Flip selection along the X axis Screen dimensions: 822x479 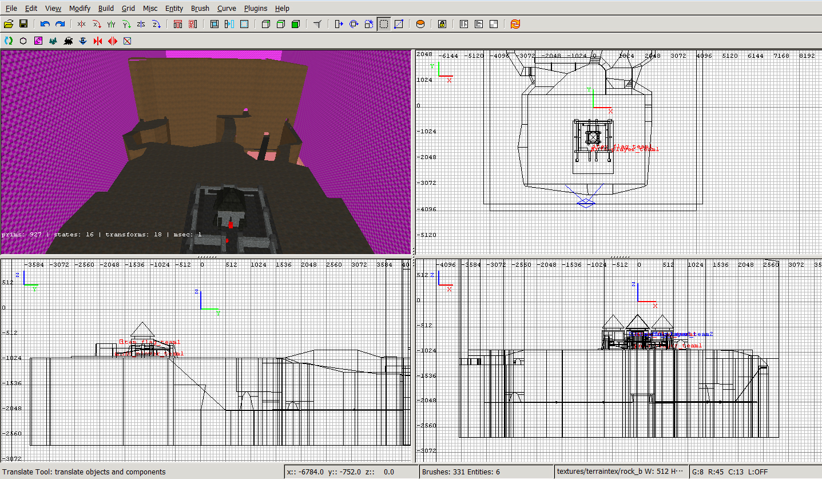[x=81, y=24]
